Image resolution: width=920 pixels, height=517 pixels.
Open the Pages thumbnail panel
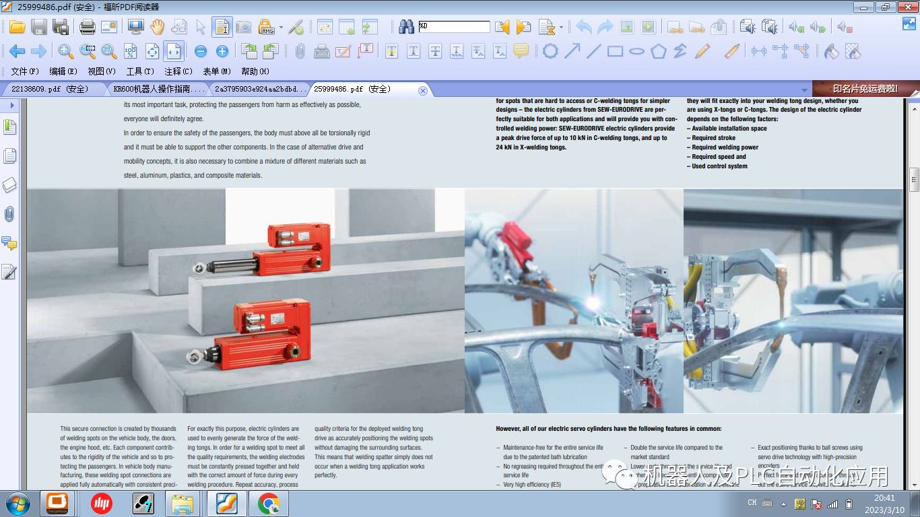[x=9, y=156]
